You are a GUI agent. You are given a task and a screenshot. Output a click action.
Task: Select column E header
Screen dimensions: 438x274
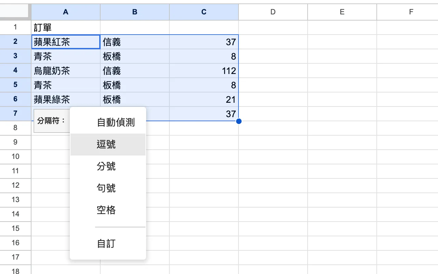tap(342, 12)
